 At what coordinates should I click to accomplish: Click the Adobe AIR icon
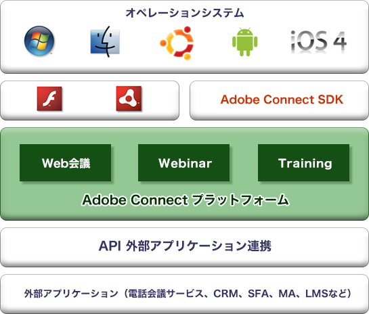coord(129,99)
